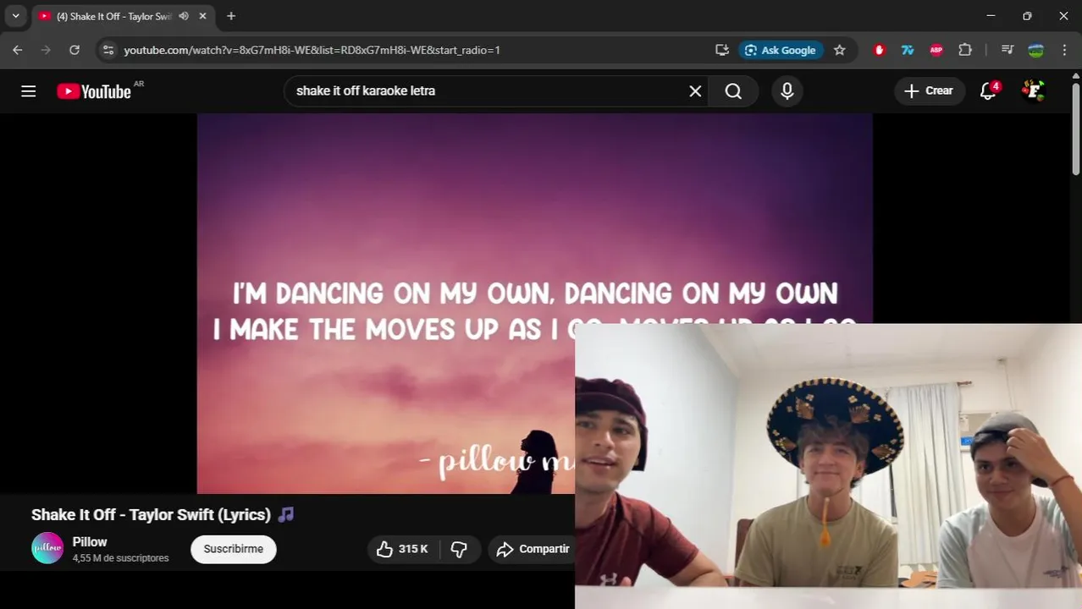Focus the URL in address bar
Viewport: 1082px width, 609px height.
(x=312, y=50)
